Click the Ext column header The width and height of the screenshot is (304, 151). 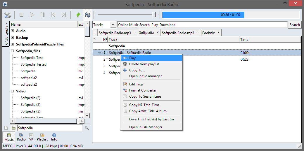81,24
